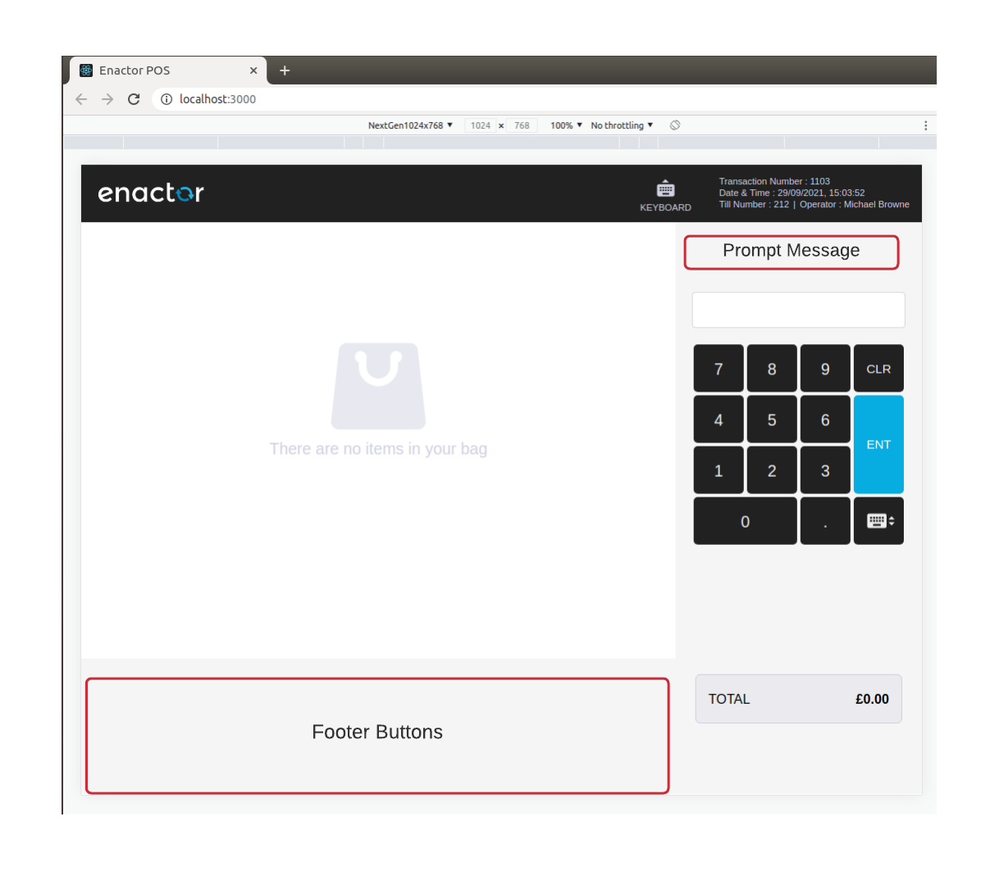Open the on-screen KEYBOARD icon in header
The height and width of the screenshot is (871, 999).
pos(665,196)
